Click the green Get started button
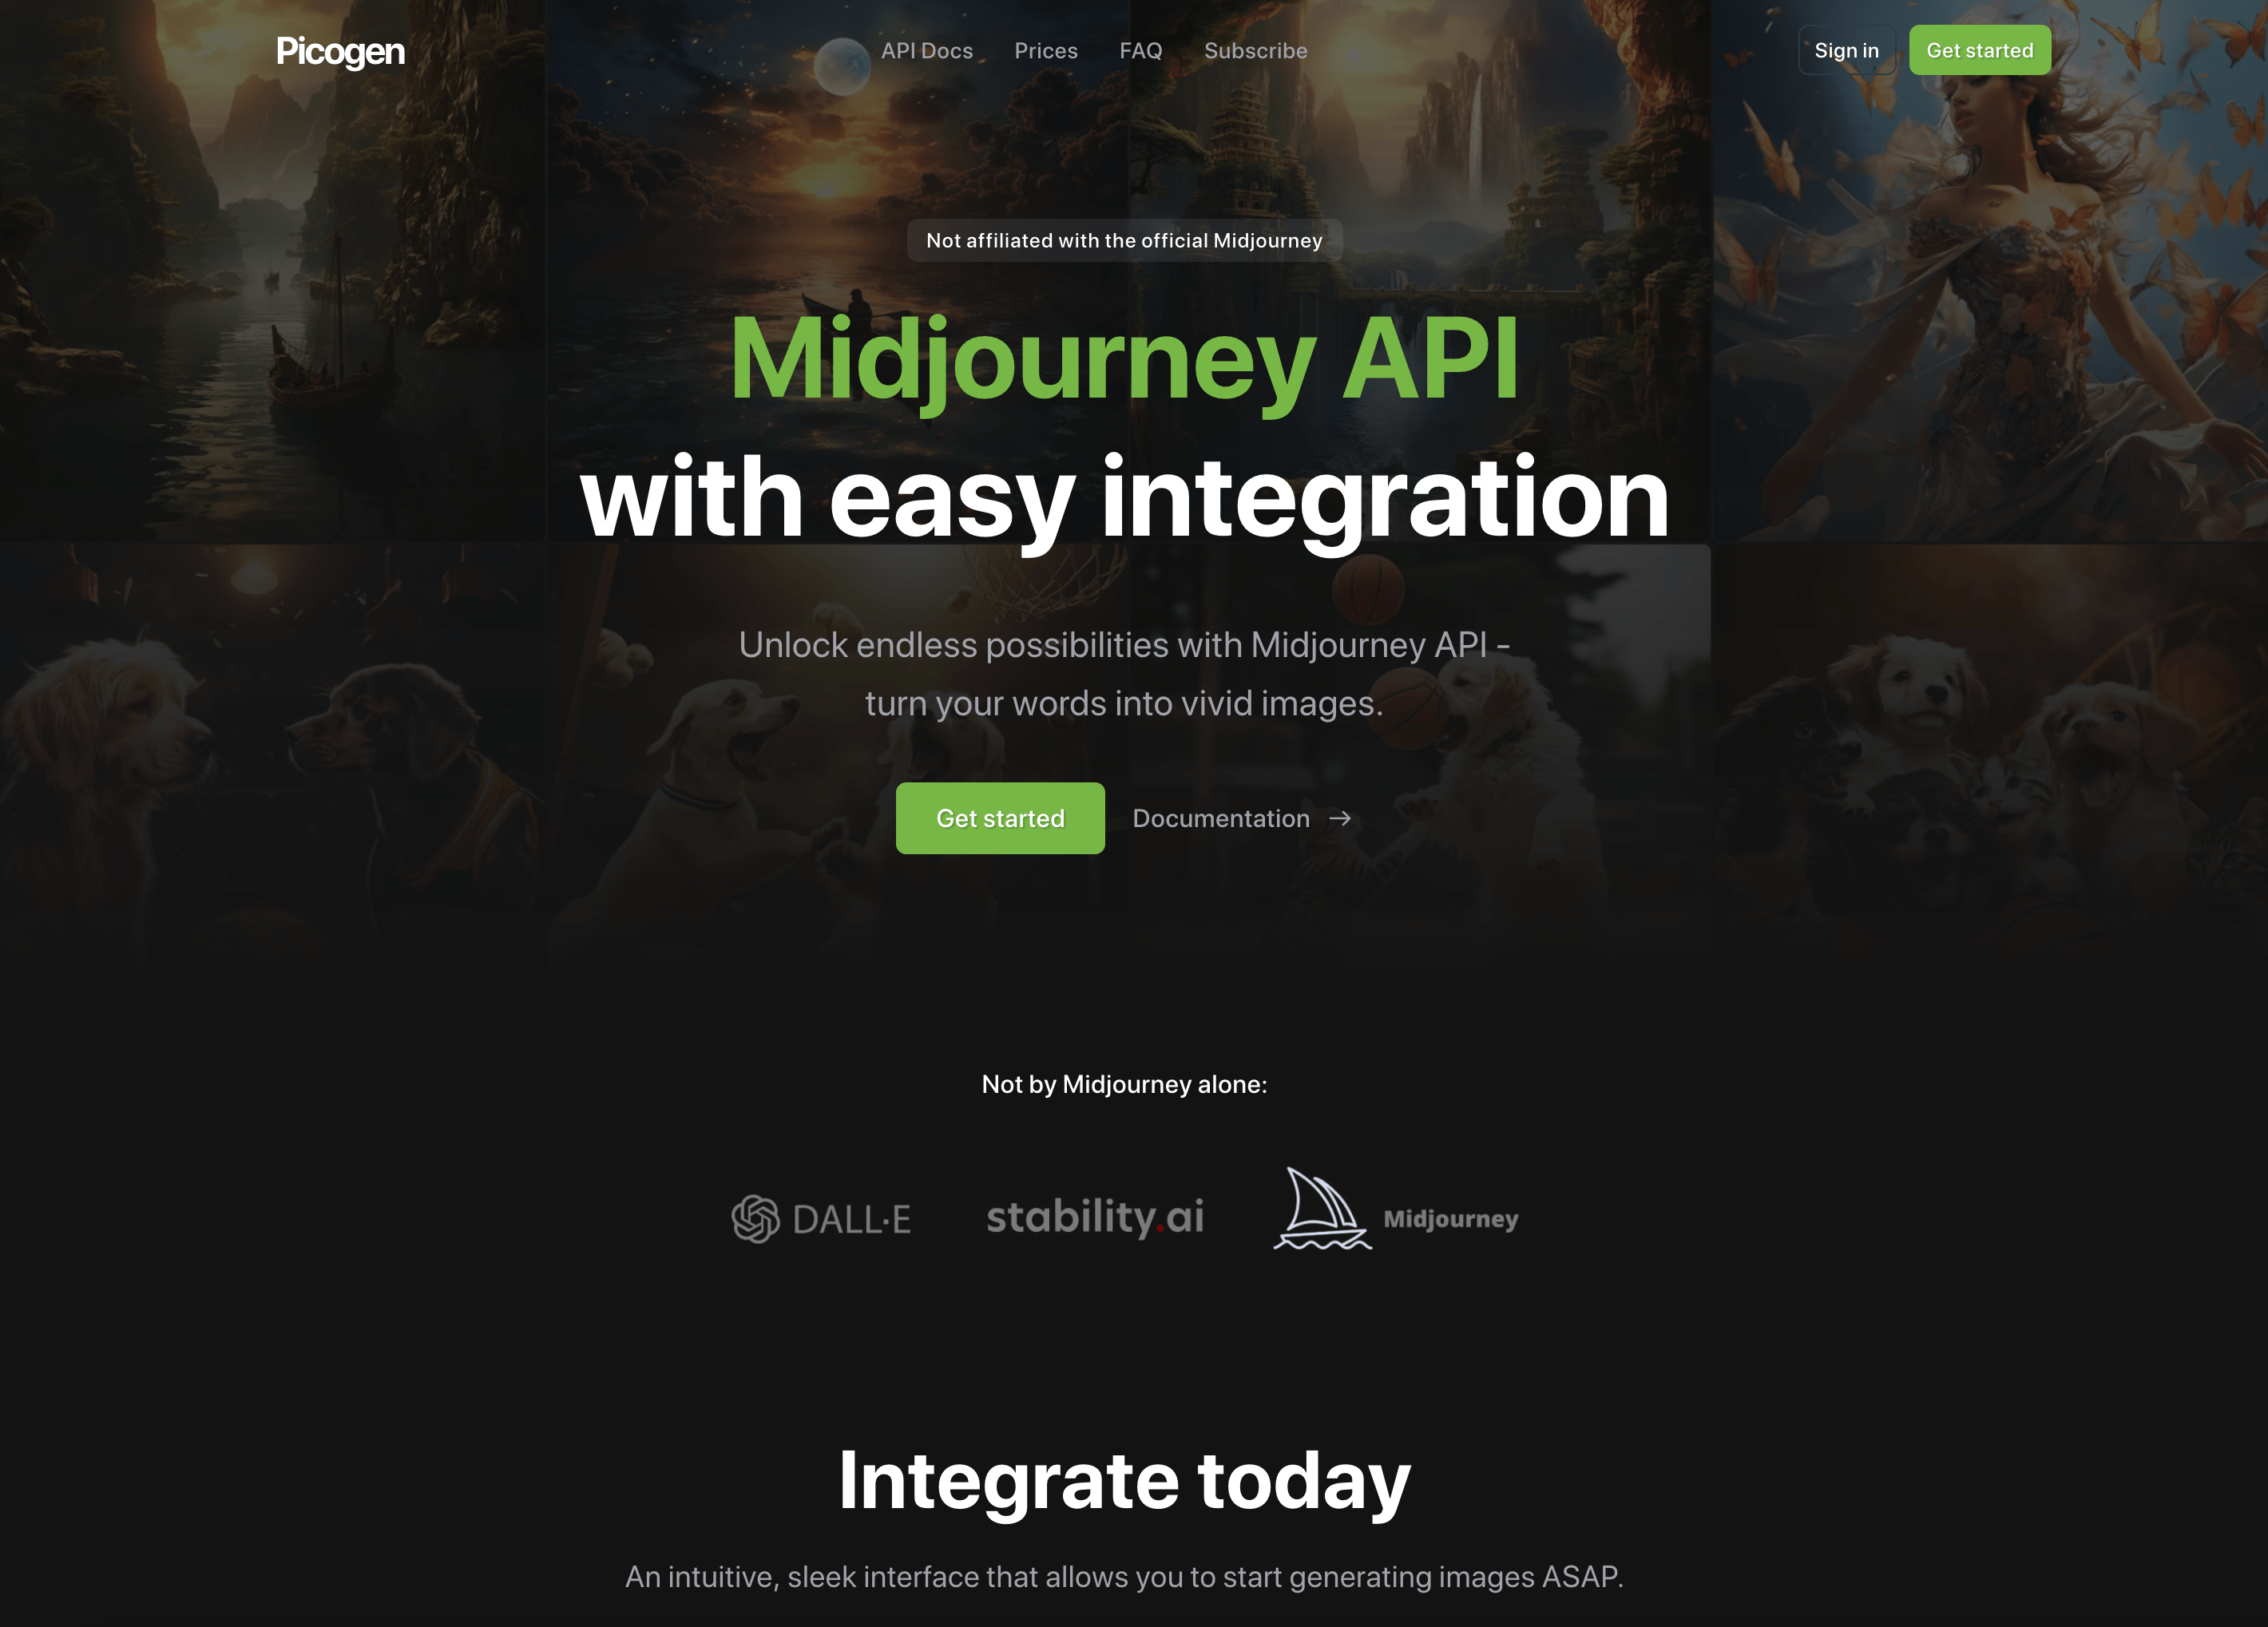2268x1627 pixels. coord(1000,817)
